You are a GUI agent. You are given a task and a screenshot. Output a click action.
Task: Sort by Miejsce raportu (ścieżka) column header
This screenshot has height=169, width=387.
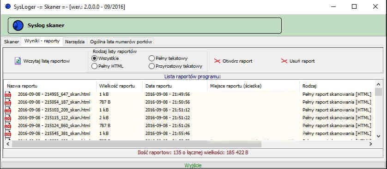point(253,86)
